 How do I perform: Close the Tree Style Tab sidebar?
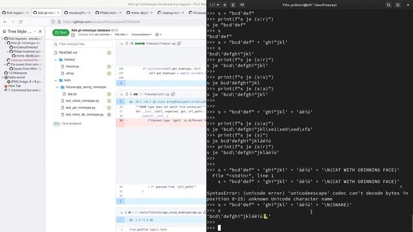coord(40,32)
